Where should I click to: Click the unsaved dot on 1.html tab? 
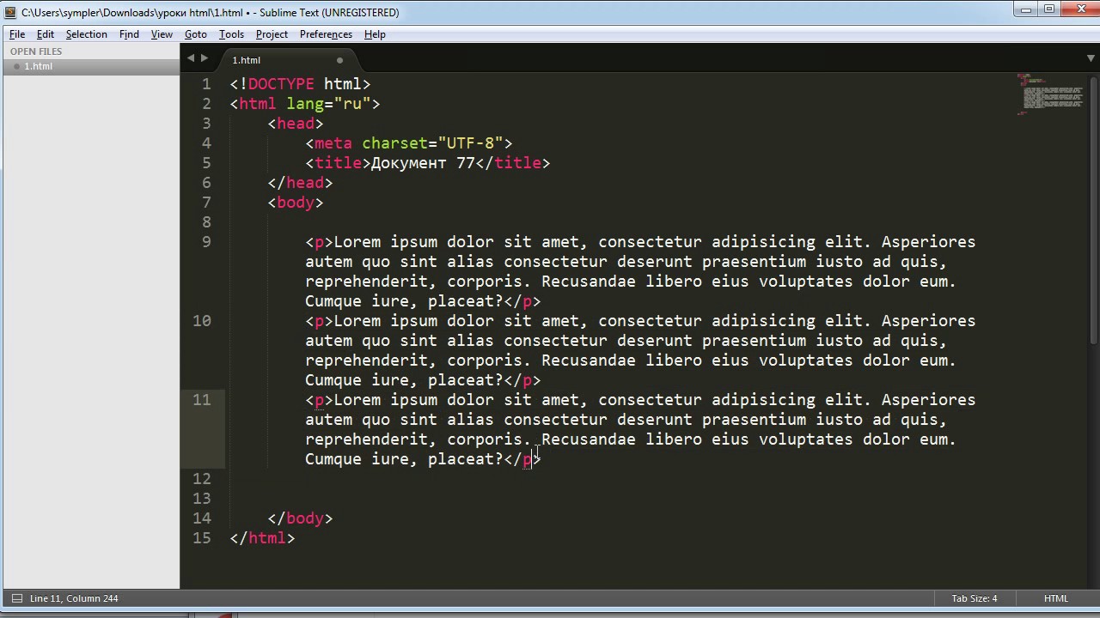tap(339, 60)
